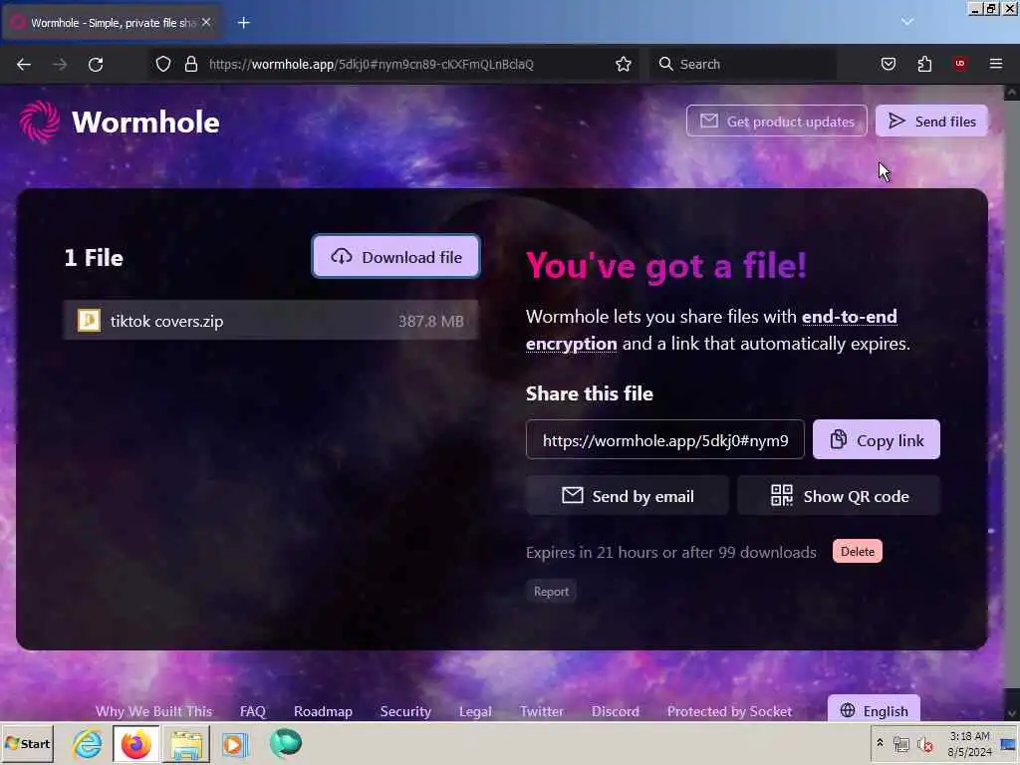Open the Pocket save icon
Viewport: 1020px width, 765px height.
[888, 64]
